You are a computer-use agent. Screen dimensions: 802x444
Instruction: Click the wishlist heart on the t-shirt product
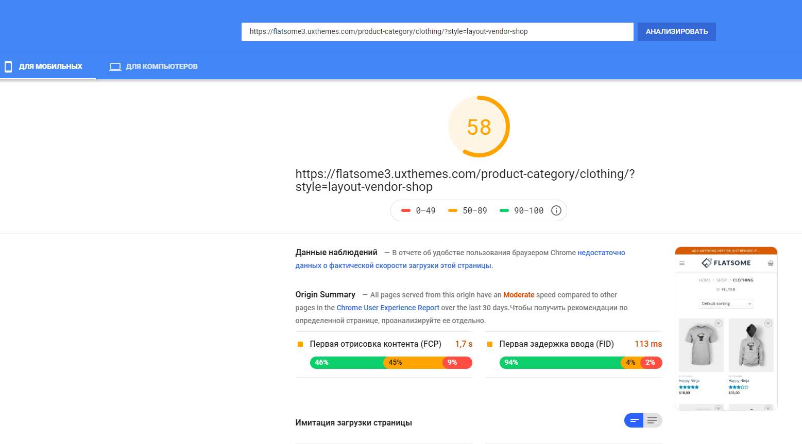(x=718, y=324)
